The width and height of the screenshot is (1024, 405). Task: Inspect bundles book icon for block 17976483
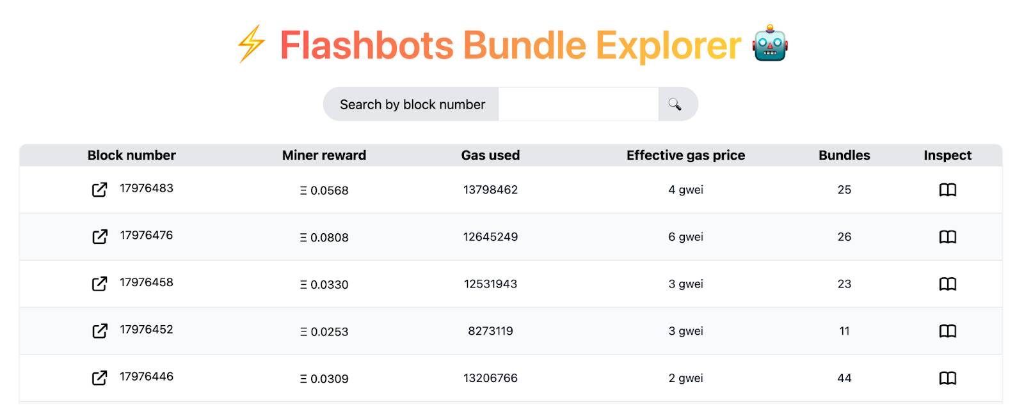948,190
